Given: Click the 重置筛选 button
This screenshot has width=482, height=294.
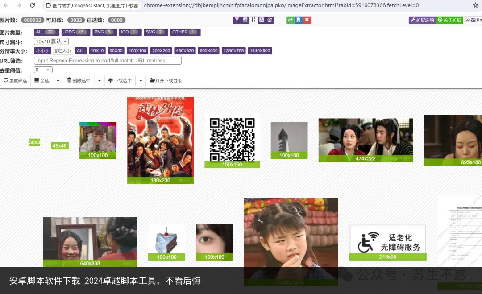Looking at the screenshot, I should click(x=15, y=81).
